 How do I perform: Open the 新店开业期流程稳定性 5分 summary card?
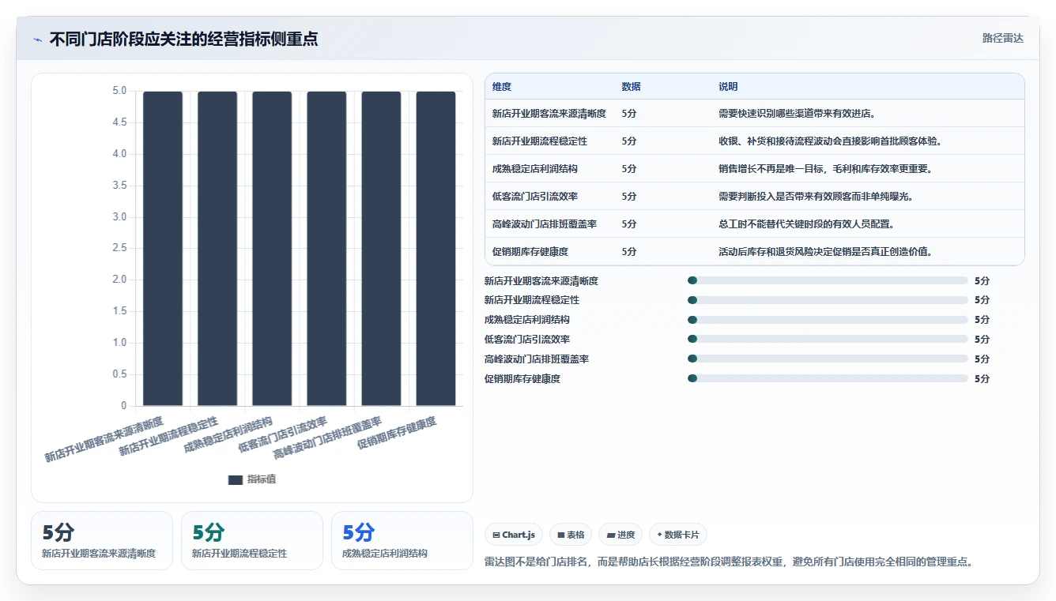[x=252, y=540]
